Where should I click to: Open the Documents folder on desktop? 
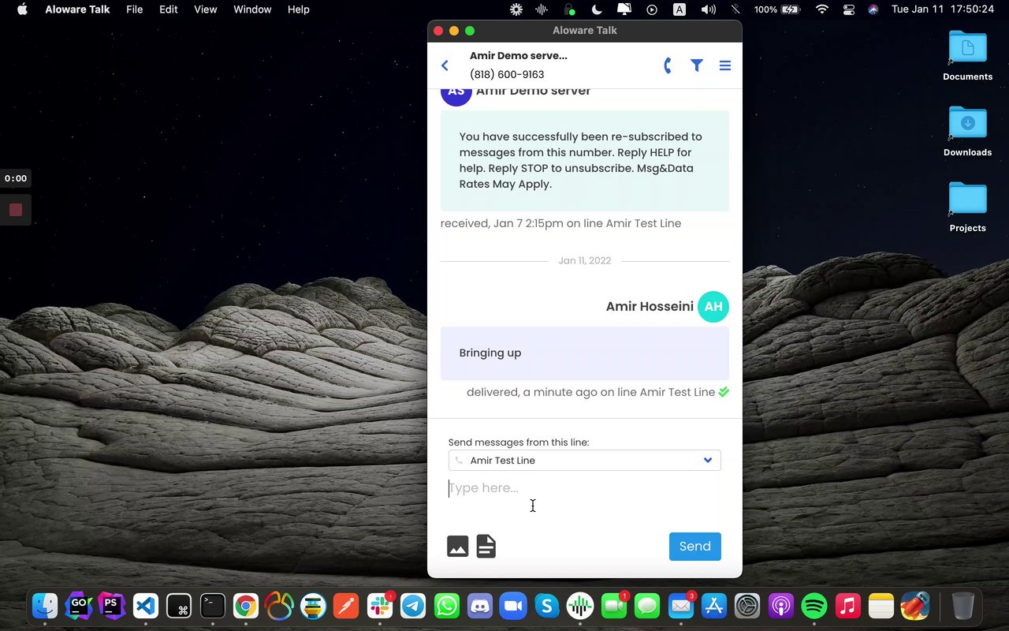(x=967, y=56)
